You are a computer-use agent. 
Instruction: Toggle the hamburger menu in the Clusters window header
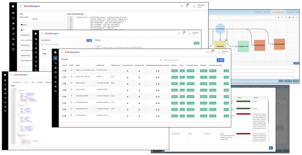coord(62,52)
